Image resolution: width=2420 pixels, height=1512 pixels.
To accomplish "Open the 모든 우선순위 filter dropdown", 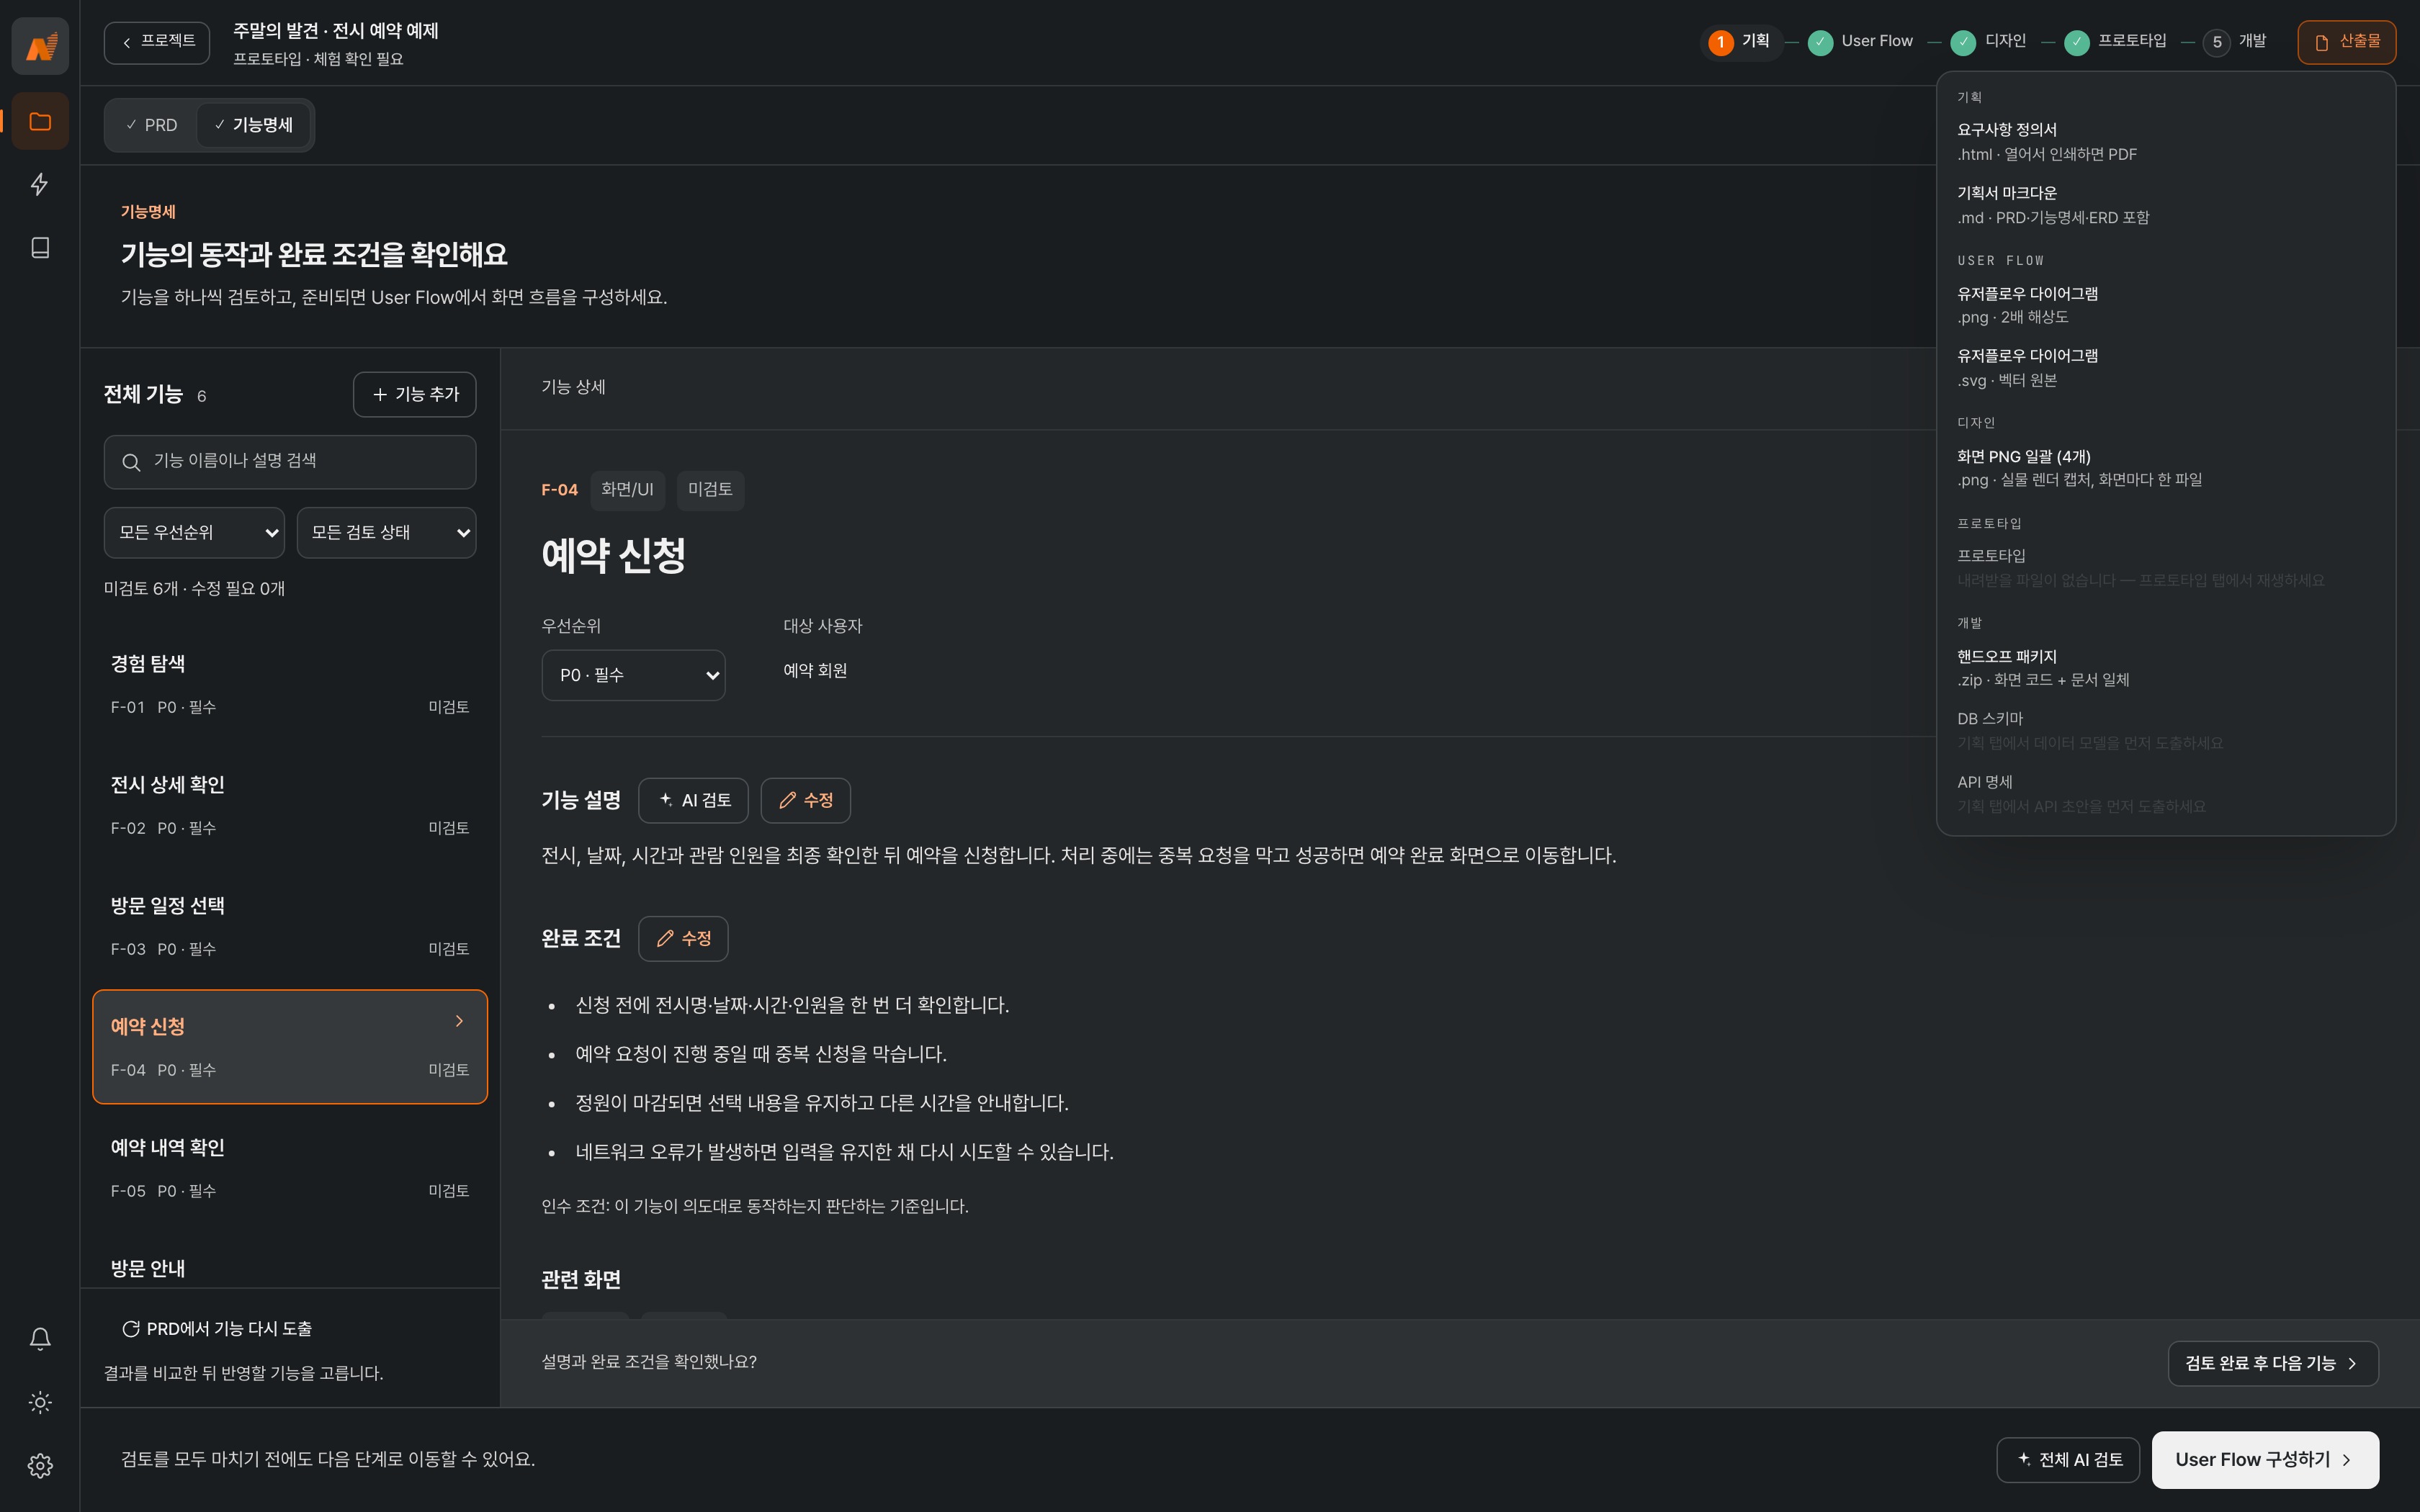I will (x=194, y=532).
